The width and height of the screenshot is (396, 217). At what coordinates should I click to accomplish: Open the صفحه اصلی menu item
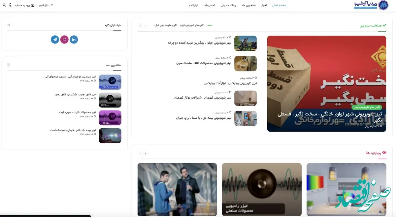280,5
